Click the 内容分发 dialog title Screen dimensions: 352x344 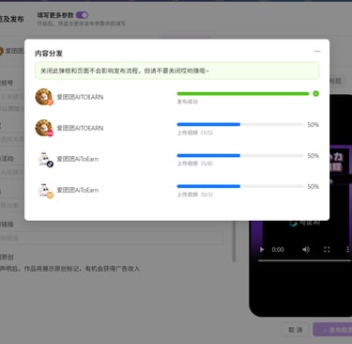(49, 54)
